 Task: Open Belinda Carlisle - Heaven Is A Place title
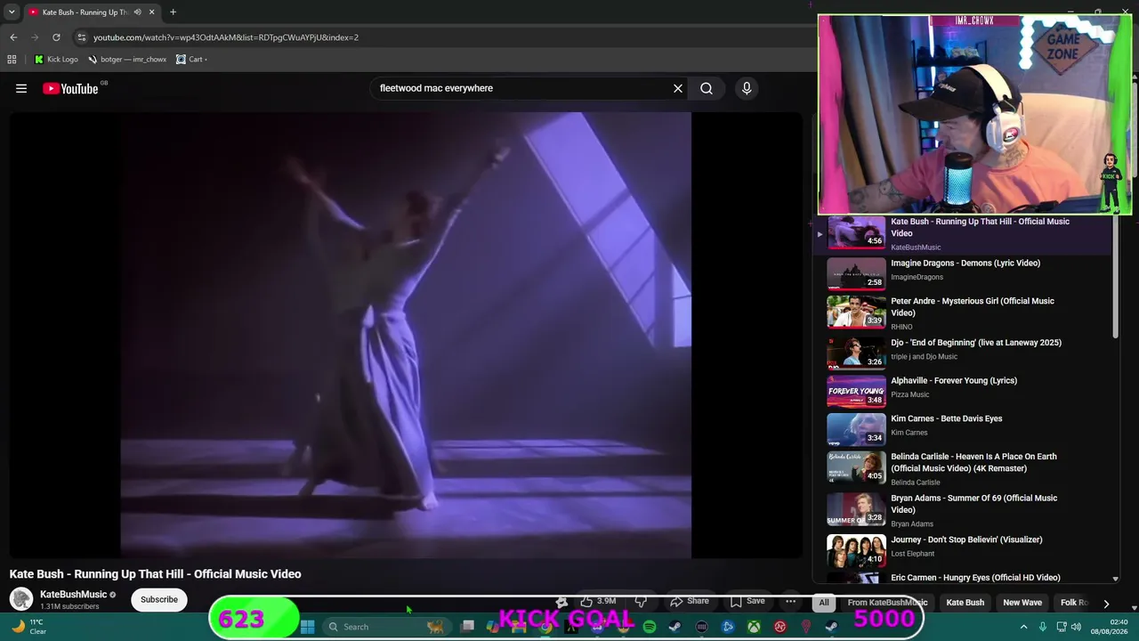pos(973,462)
